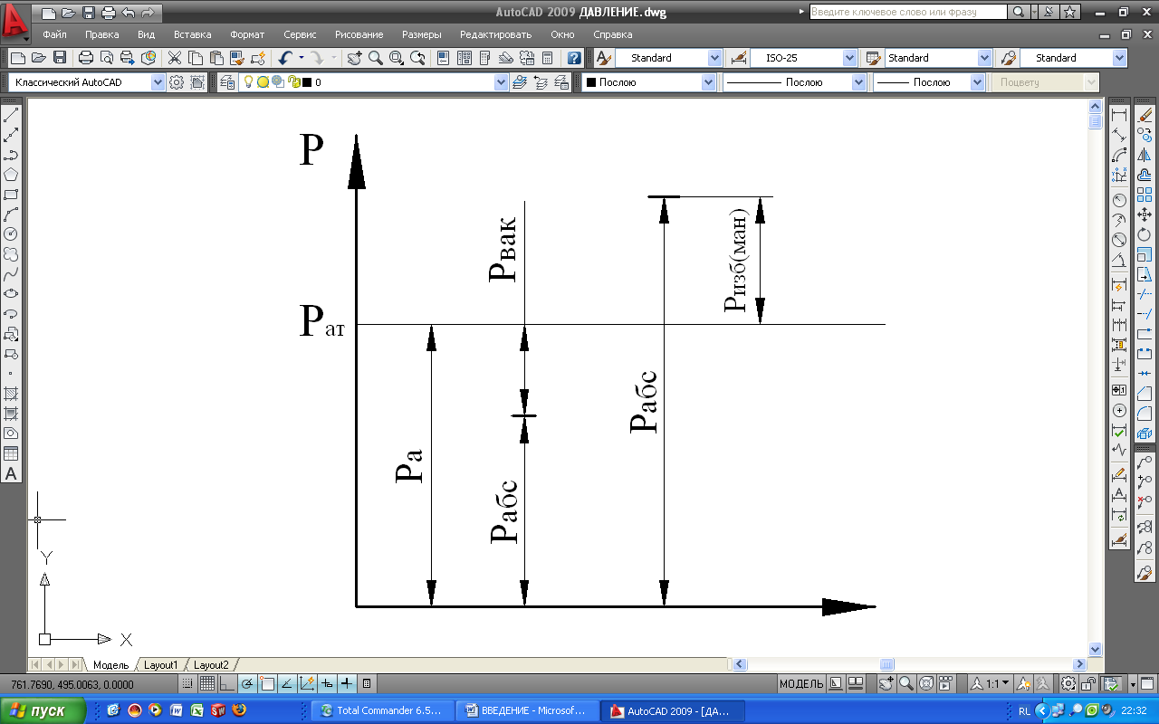Screen dimensions: 1159x724
Task: Click the Undo arrow icon
Action: coord(285,58)
